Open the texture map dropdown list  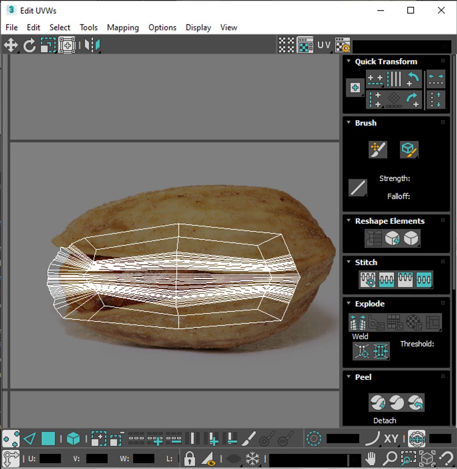click(402, 46)
